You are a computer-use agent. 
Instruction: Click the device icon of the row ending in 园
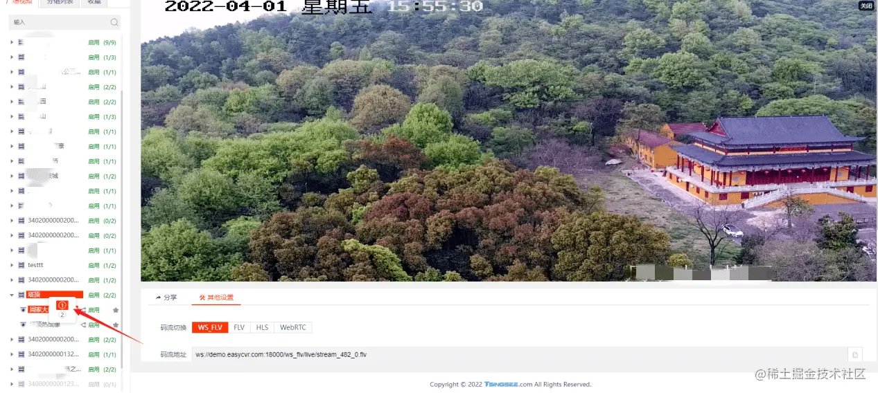(21, 102)
